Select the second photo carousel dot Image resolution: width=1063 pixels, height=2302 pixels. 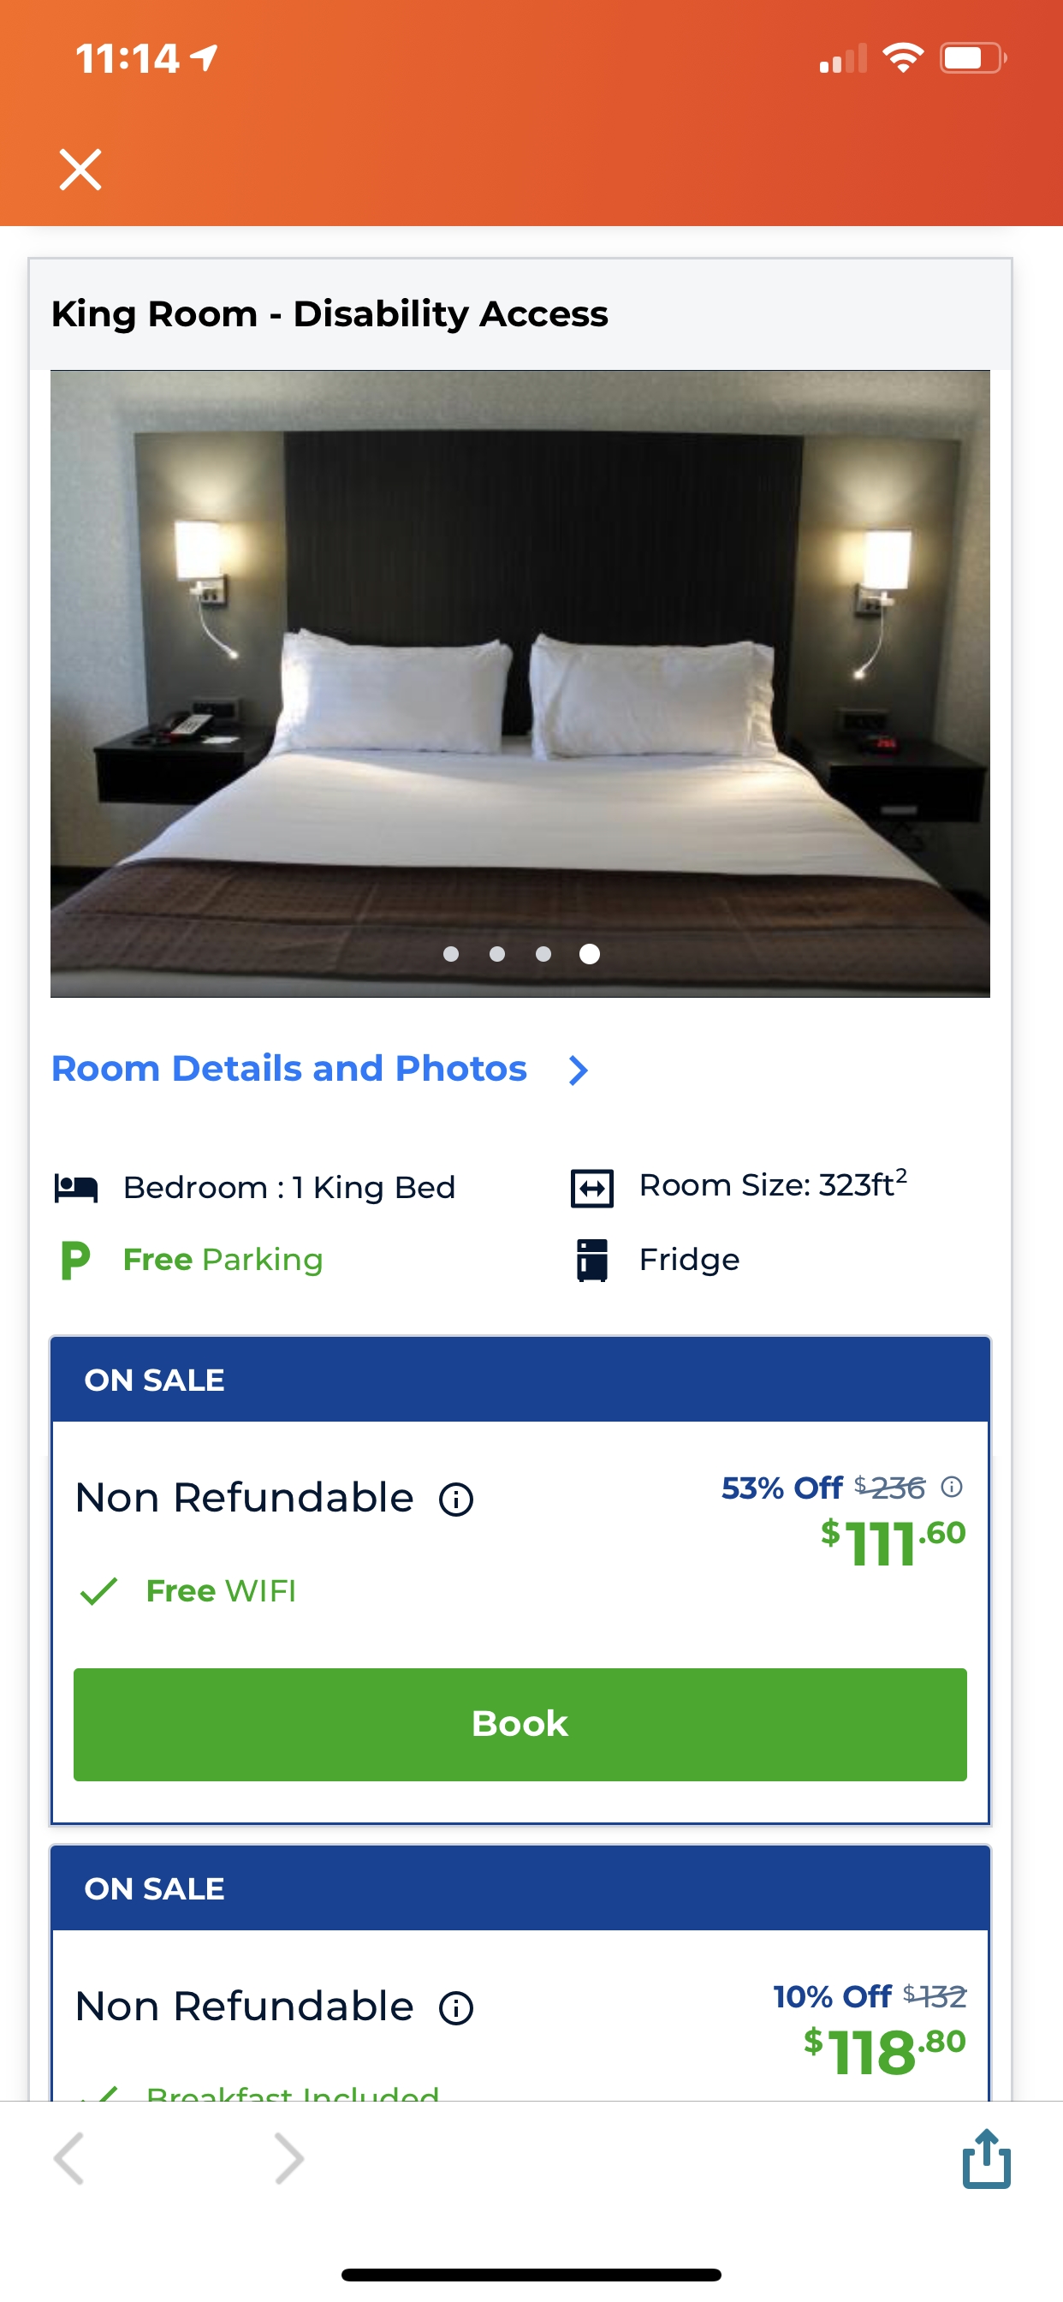(497, 954)
